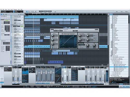
Task: Toggle the Stereo Link checkbox in Compressor
Action: tap(53, 48)
